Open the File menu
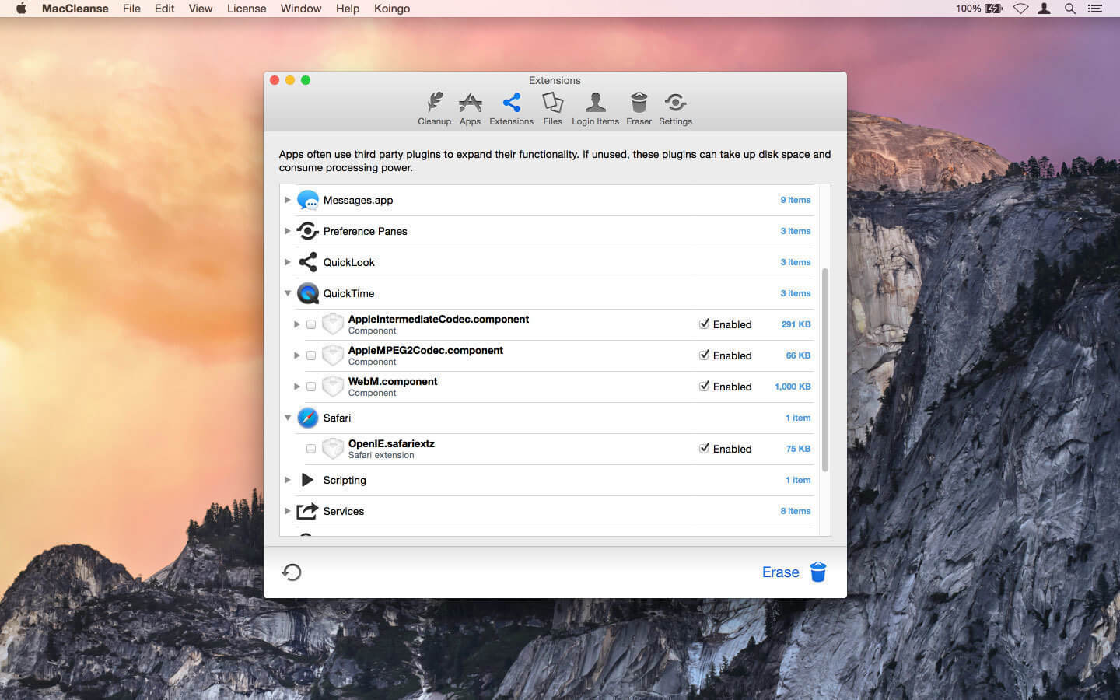 pos(131,9)
